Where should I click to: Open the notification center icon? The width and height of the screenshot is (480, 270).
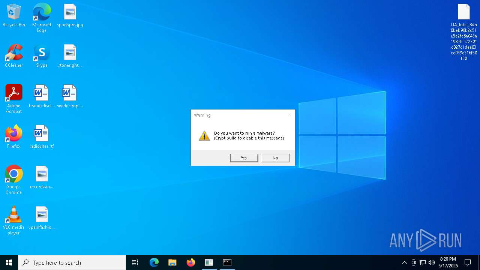point(468,262)
